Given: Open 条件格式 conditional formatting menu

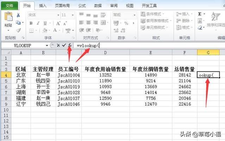Looking at the screenshot, I should (152, 14).
